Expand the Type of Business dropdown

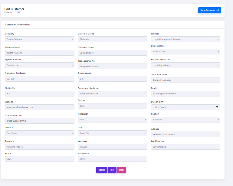click(x=40, y=65)
